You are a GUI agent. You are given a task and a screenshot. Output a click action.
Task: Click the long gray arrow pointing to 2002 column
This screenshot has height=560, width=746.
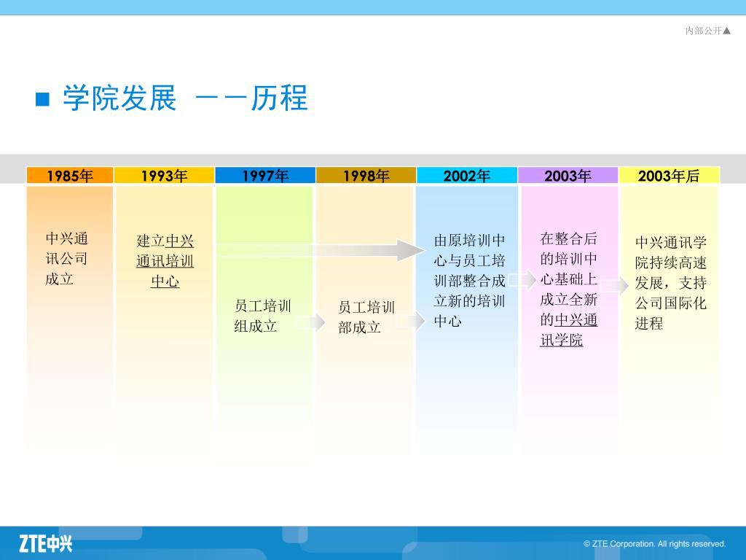click(x=321, y=250)
